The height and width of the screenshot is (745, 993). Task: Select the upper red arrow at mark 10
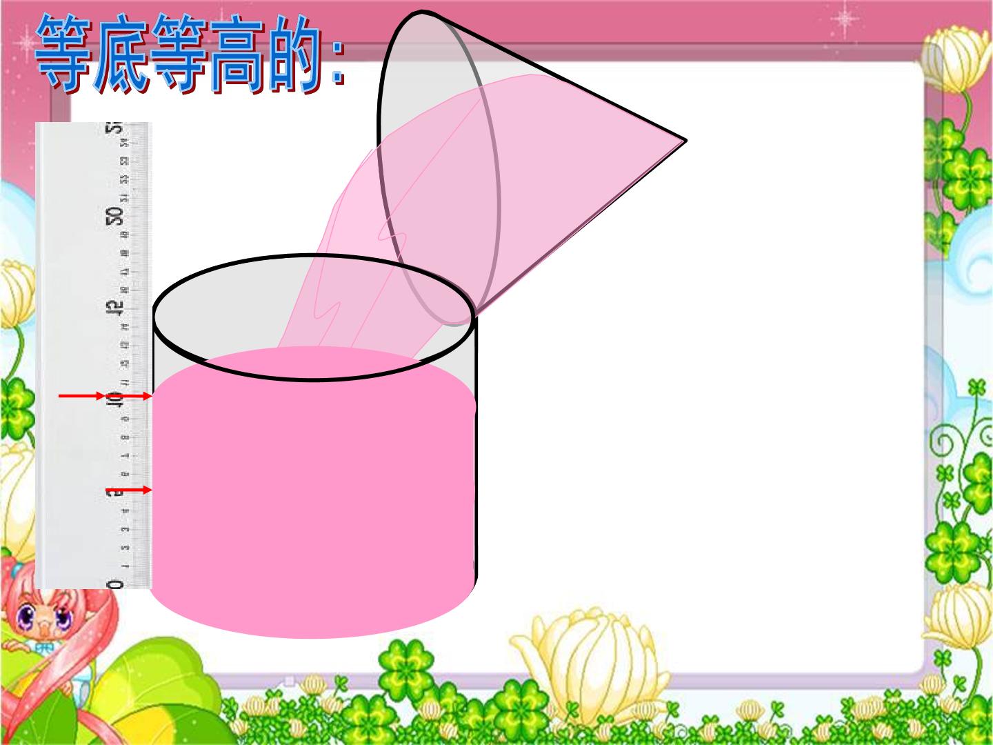pos(105,396)
